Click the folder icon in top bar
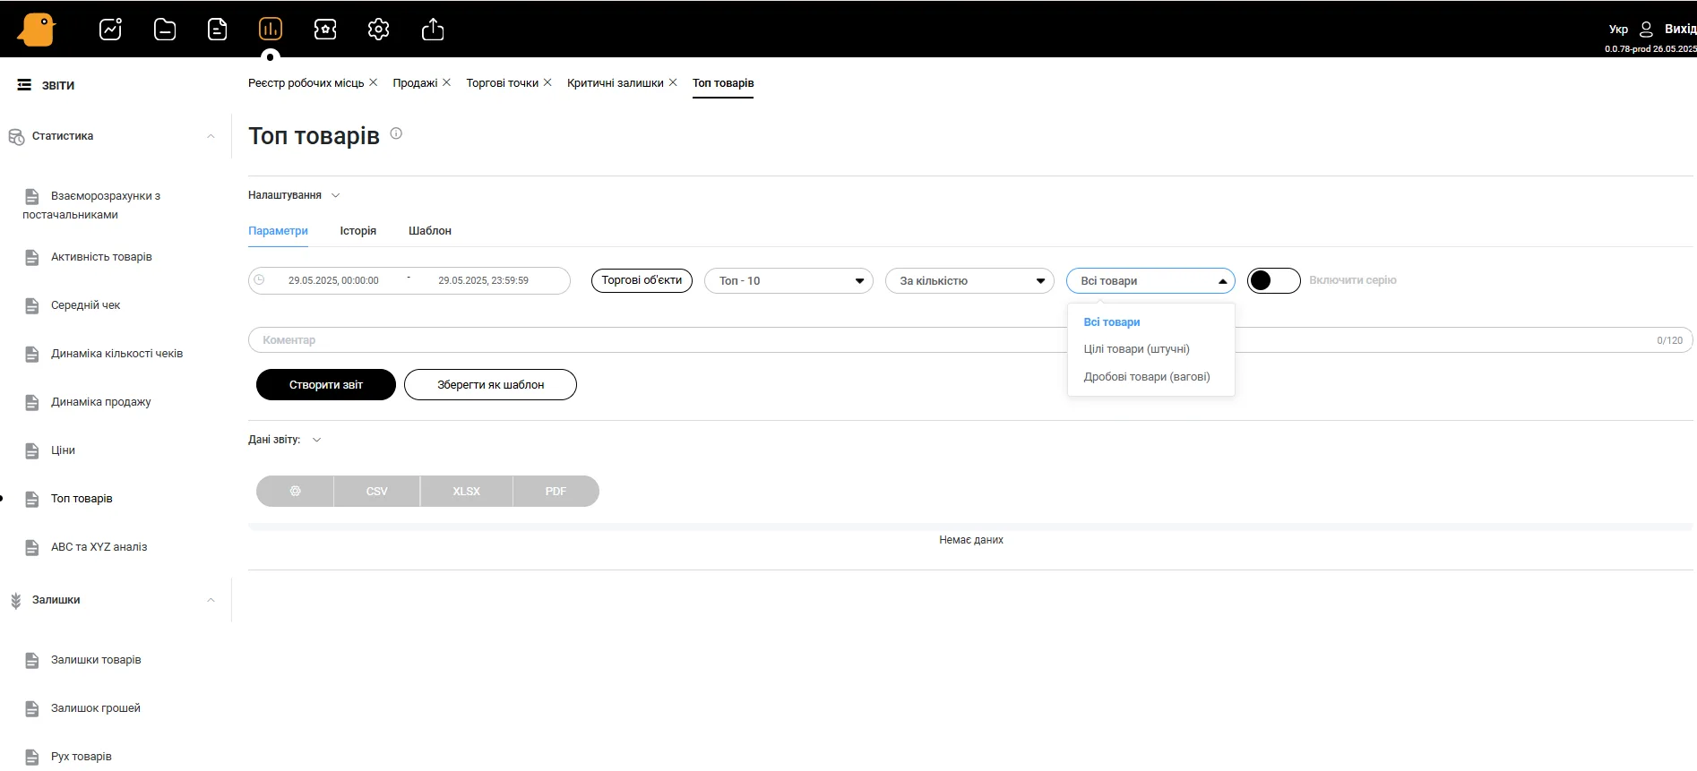Viewport: 1697px width, 771px height. (x=165, y=30)
